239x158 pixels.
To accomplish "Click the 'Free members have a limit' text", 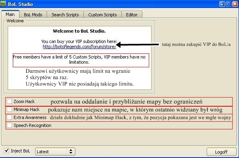I will coord(79,59).
